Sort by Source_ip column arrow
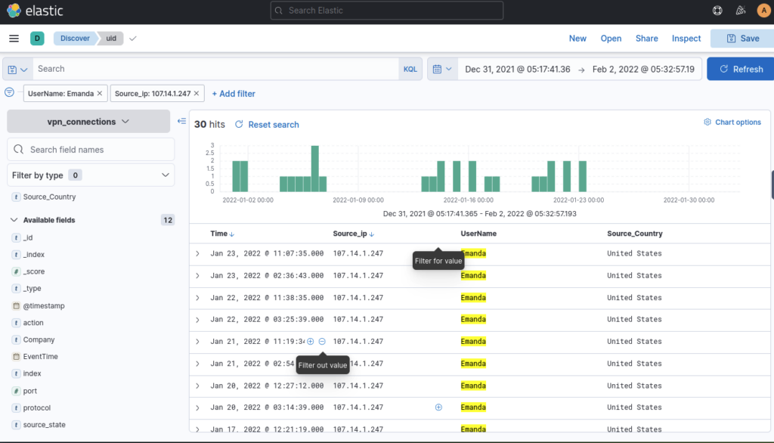The image size is (774, 443). [372, 234]
